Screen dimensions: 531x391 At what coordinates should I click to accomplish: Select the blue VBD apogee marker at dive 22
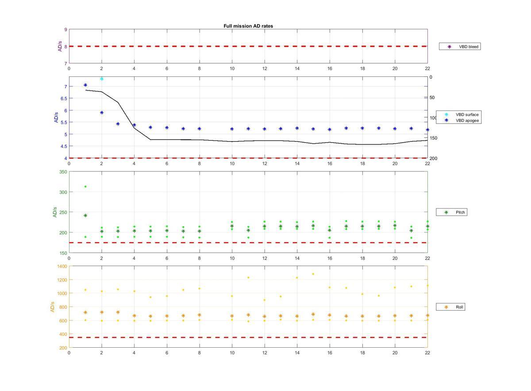(427, 130)
